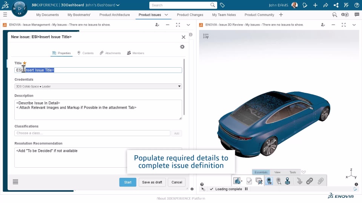Open the Product Architecture tab
Image resolution: width=362 pixels, height=203 pixels.
pyautogui.click(x=115, y=15)
